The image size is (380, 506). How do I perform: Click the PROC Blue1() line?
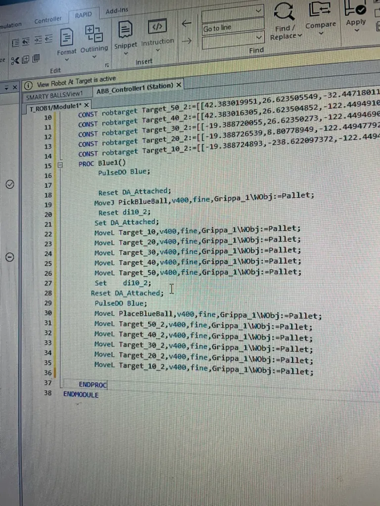pyautogui.click(x=102, y=163)
